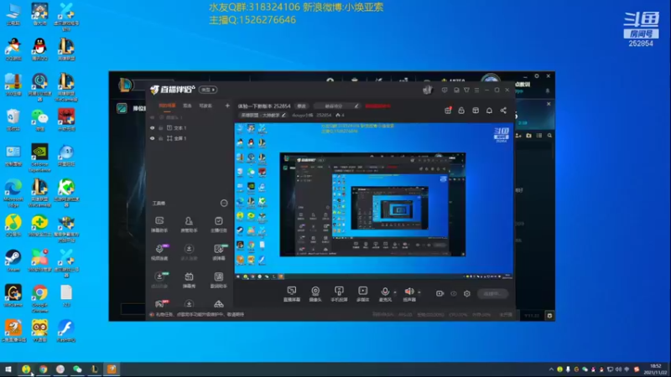The width and height of the screenshot is (671, 377).
Task: Select the 全屏 1 source row
Action: (190, 138)
